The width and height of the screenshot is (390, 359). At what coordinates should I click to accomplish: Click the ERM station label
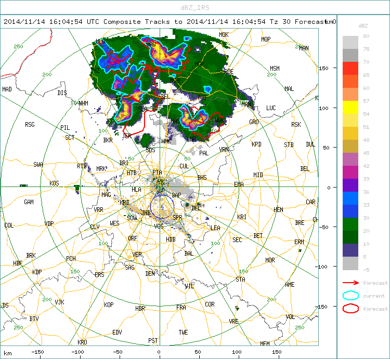coord(299,242)
